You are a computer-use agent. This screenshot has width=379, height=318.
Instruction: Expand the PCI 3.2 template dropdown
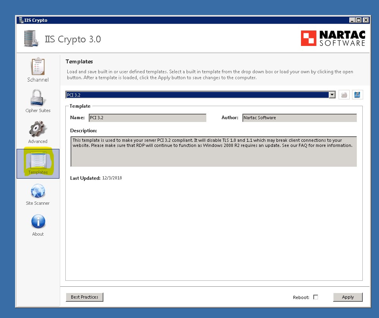pos(332,95)
